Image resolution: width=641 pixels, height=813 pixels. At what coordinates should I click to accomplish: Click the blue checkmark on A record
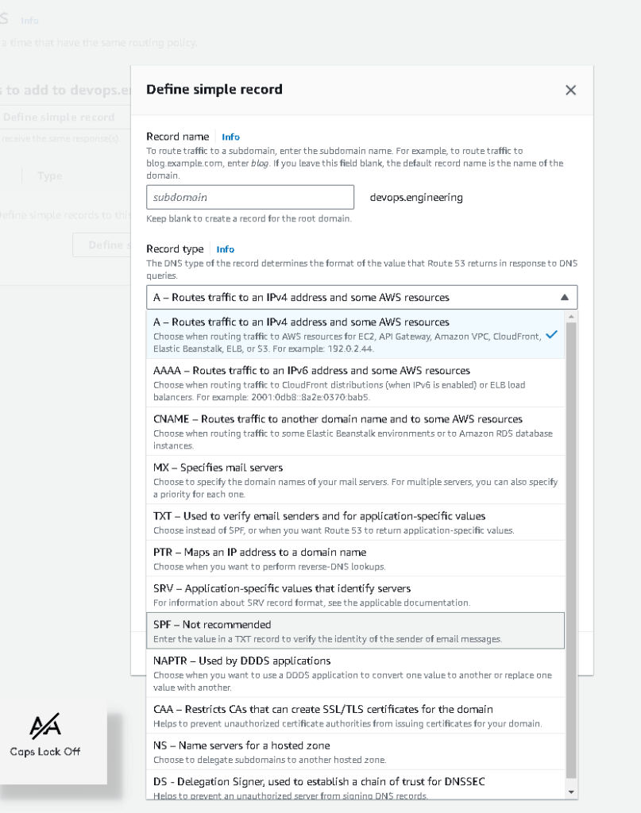pos(552,334)
